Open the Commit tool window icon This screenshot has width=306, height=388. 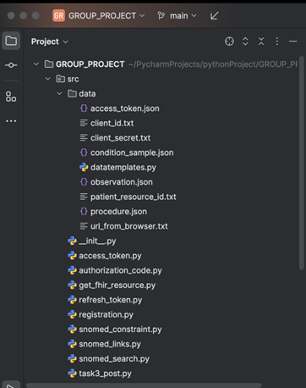(x=11, y=65)
